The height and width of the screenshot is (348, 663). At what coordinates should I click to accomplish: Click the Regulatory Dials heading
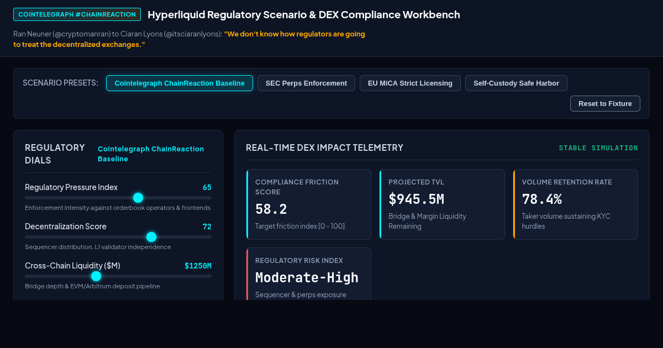pos(55,154)
